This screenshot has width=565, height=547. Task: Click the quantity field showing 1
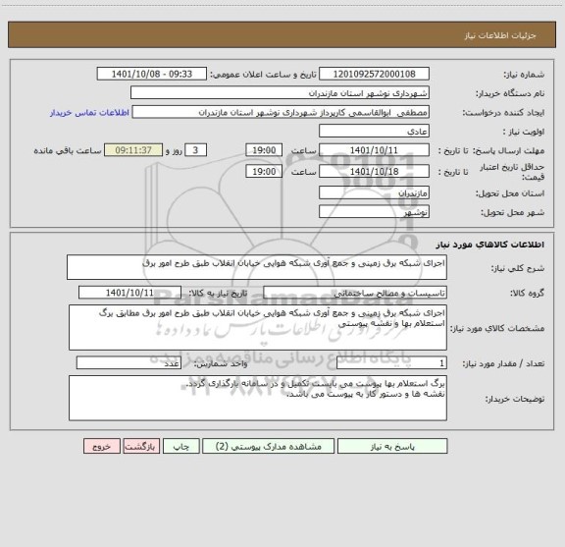tap(391, 363)
